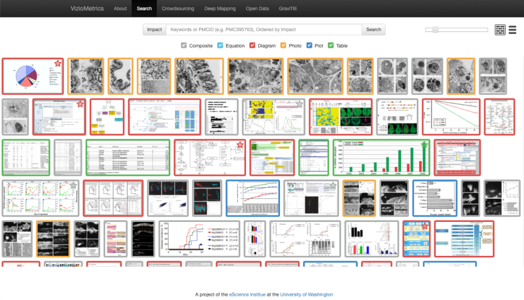This screenshot has height=300, width=524.
Task: Click the star on the green-red bar chart
Action: point(424,144)
